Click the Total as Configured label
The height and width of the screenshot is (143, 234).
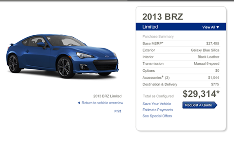[158, 96]
